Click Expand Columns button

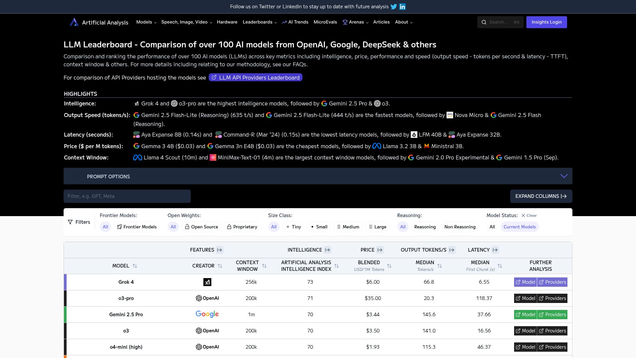[x=541, y=196]
